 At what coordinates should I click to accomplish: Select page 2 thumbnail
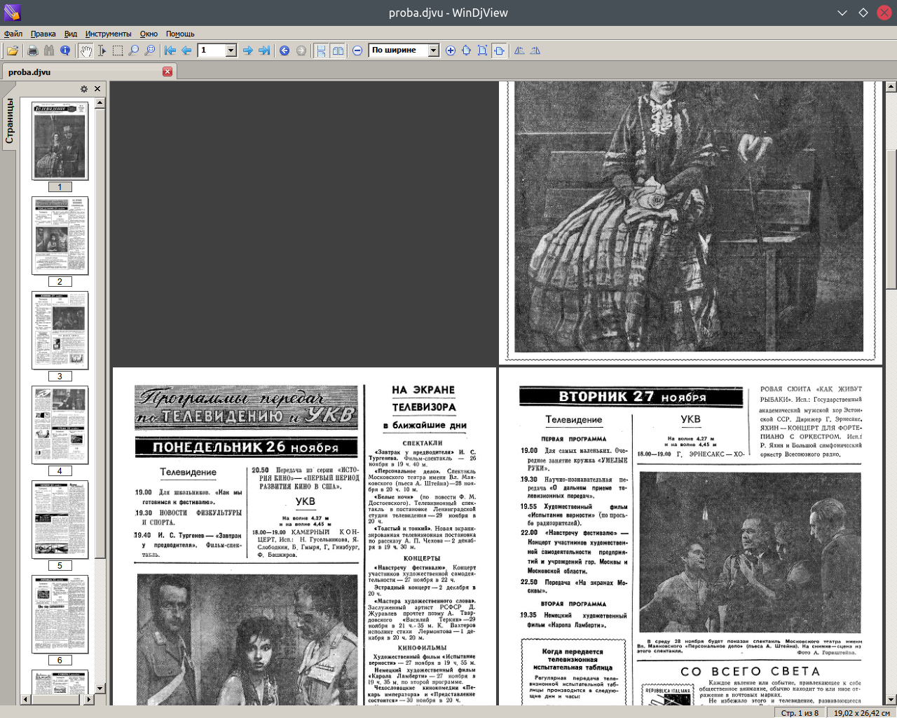[60, 236]
